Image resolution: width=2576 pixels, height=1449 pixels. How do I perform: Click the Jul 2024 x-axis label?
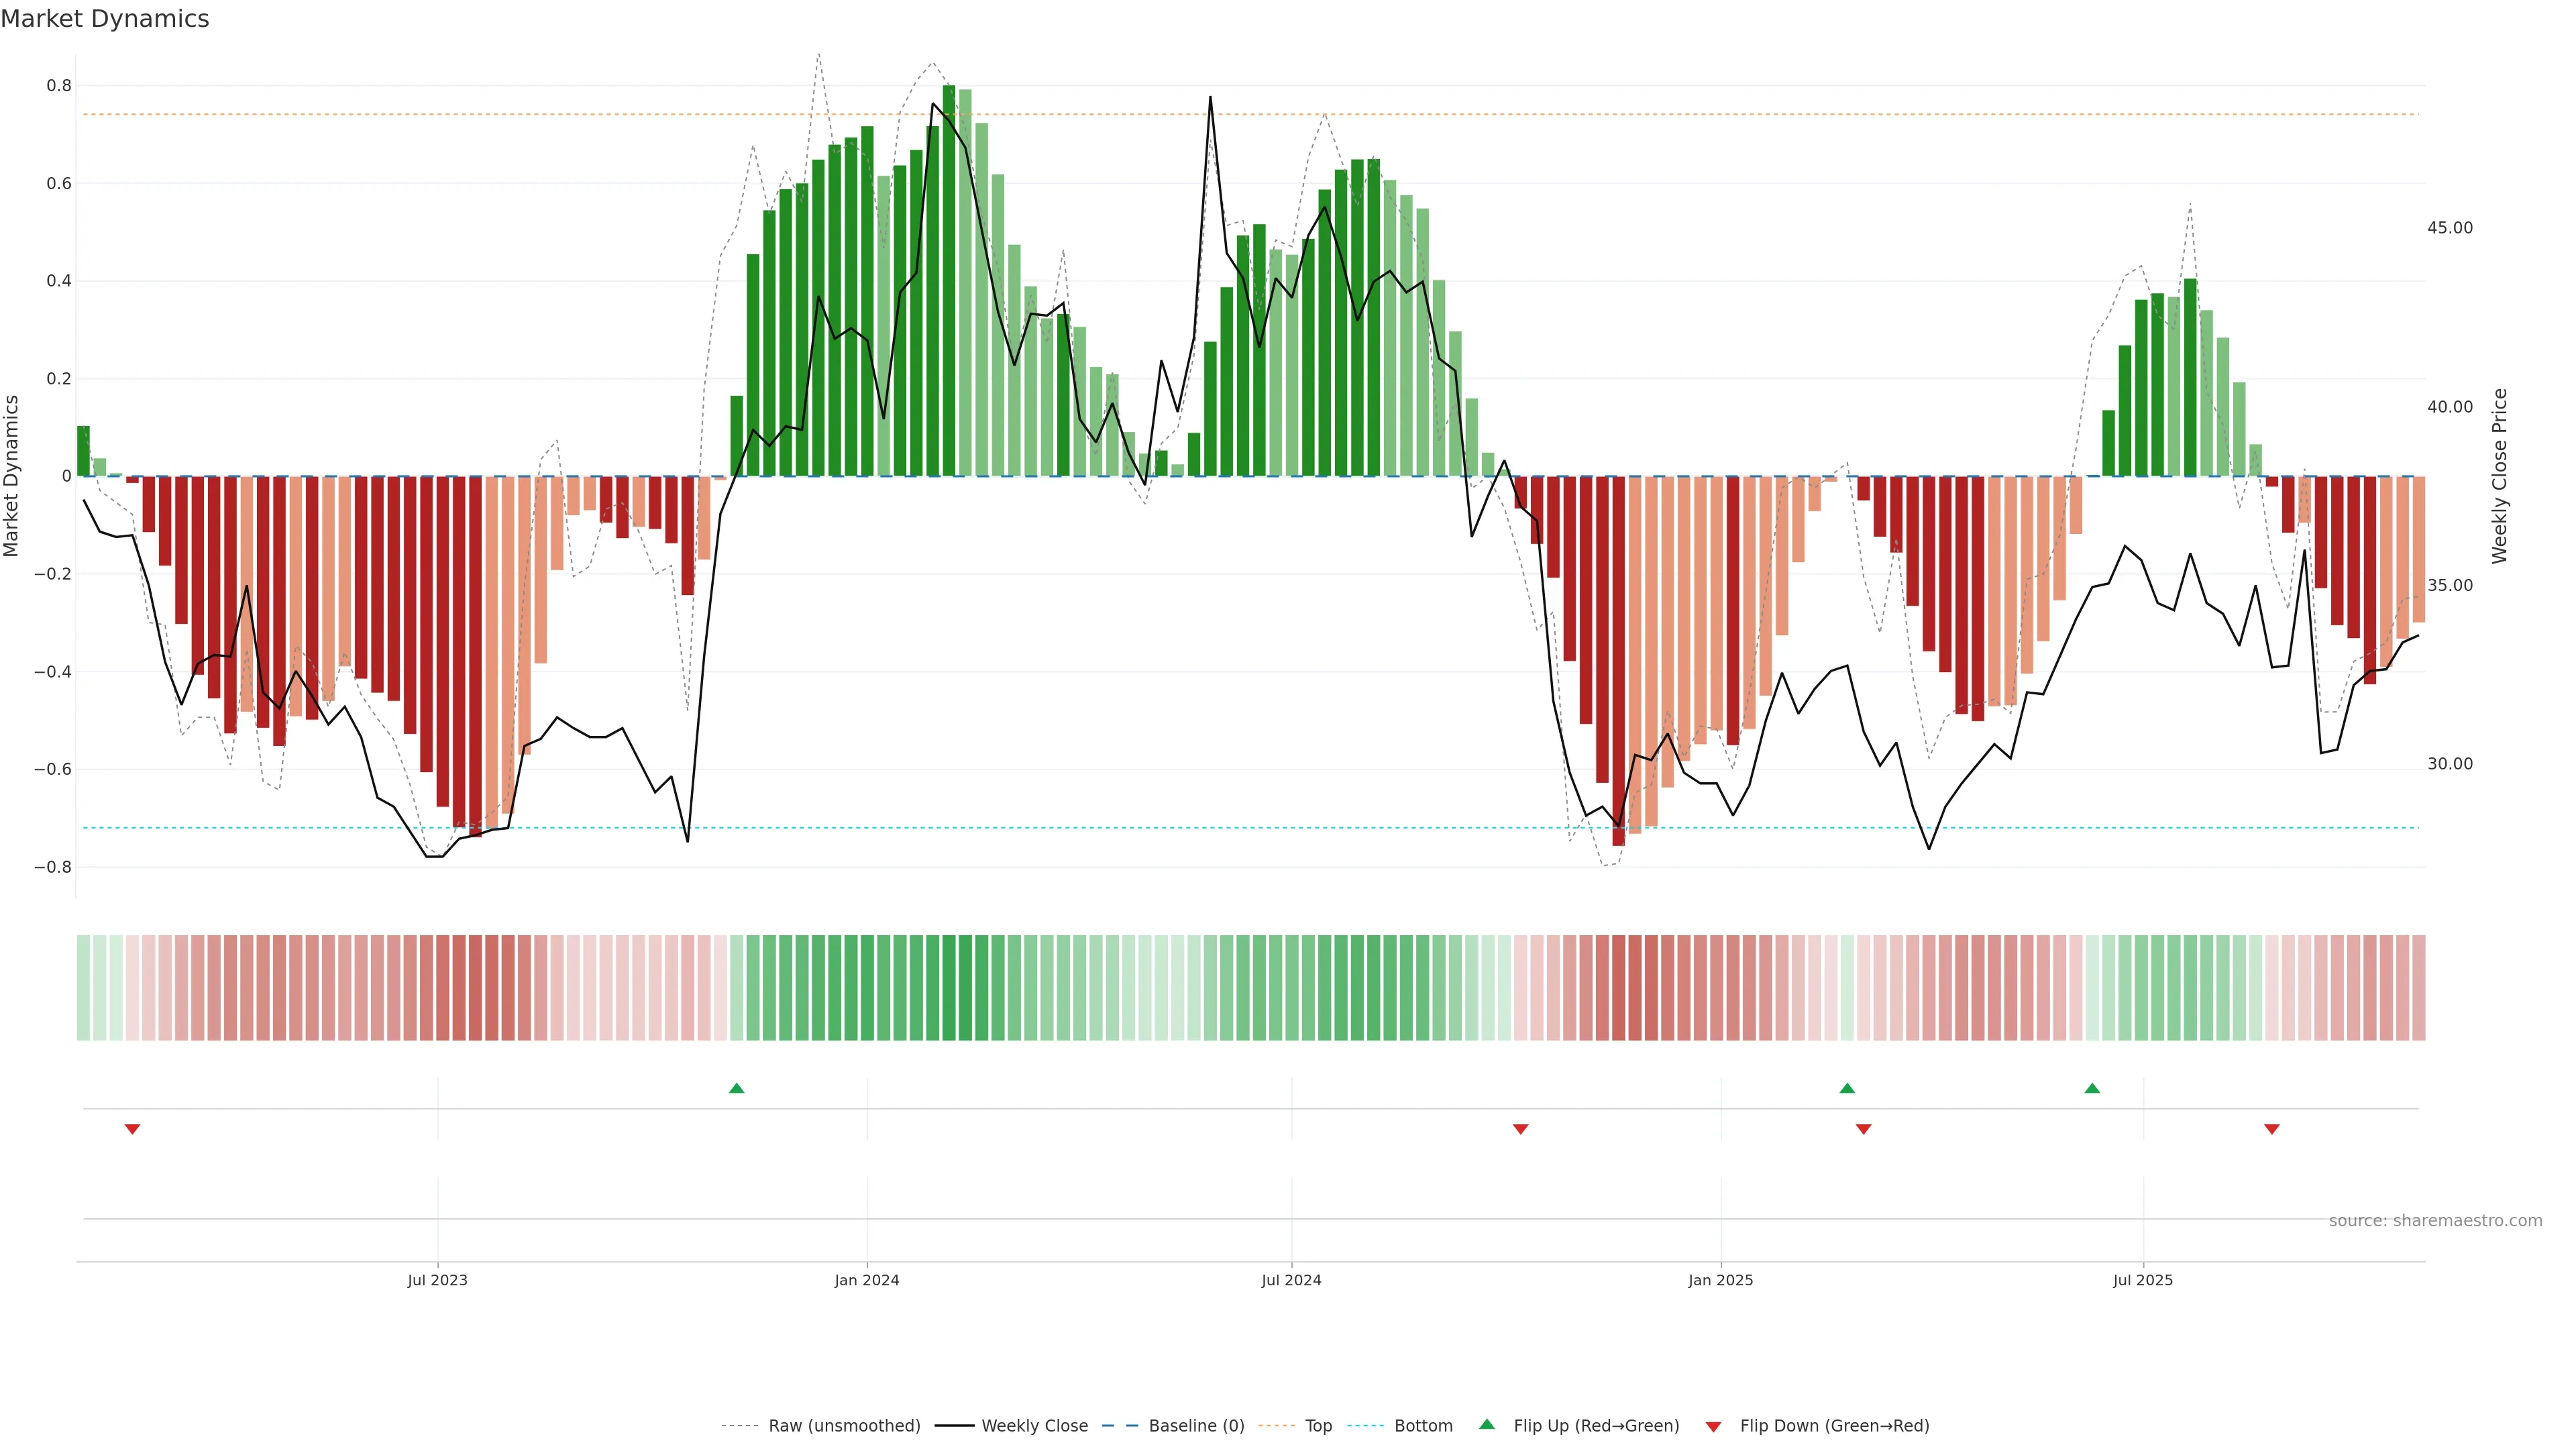pos(1291,1280)
